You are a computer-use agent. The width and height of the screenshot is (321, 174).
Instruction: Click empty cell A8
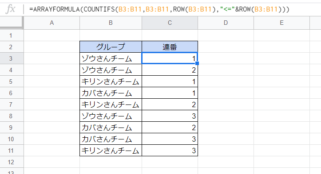tap(52, 116)
